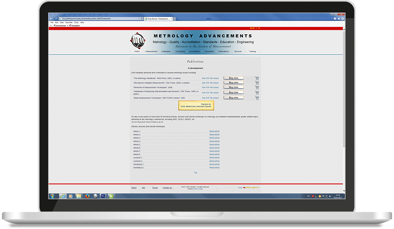This screenshot has width=394, height=229.
Task: Open the Uncertainty nav link
Action: [180, 51]
